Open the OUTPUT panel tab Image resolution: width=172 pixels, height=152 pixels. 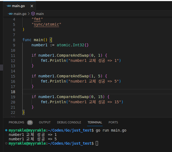(45, 122)
